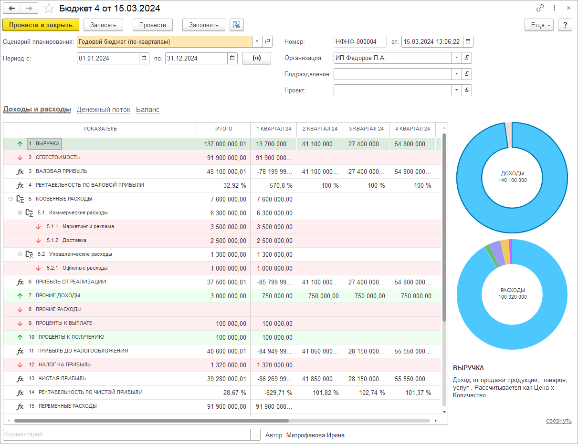This screenshot has height=444, width=578.
Task: Collapse the Косвенные расходы group
Action: coord(11,199)
